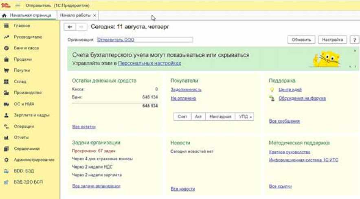This screenshot has height=199, width=360.
Task: Click the home icon on Начальная страница
Action: 4,15
